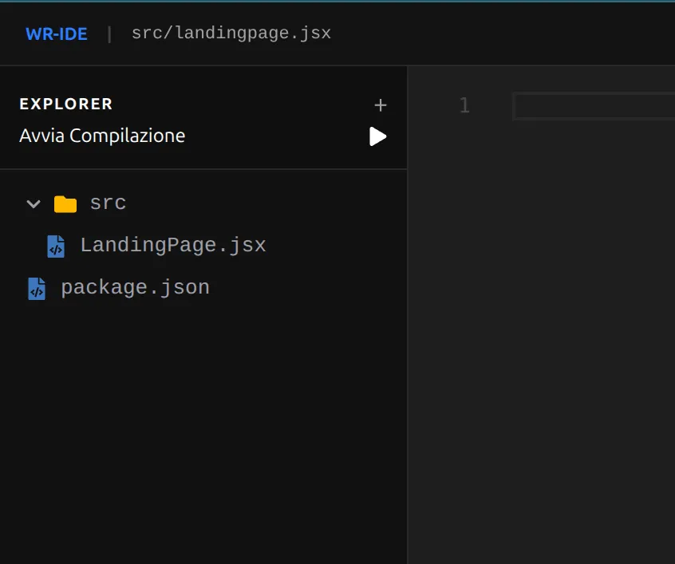Image resolution: width=675 pixels, height=564 pixels.
Task: Click the pipe separator beside WR-IDE
Action: pyautogui.click(x=110, y=34)
